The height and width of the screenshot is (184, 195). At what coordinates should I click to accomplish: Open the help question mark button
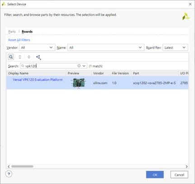pyautogui.click(x=9, y=174)
